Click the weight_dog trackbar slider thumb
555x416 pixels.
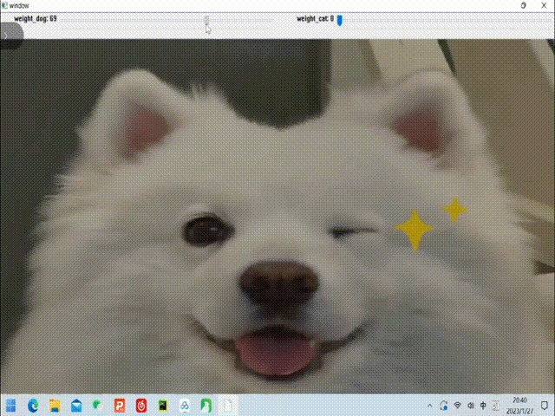coord(206,20)
